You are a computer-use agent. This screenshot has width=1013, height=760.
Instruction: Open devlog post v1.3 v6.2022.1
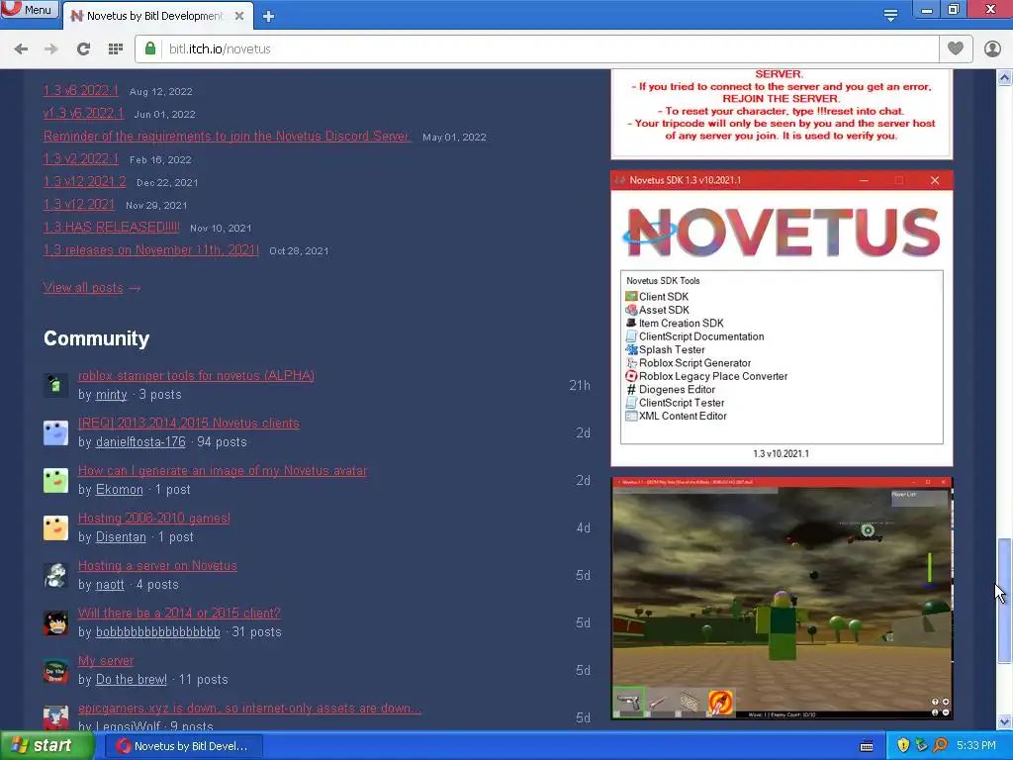click(83, 113)
